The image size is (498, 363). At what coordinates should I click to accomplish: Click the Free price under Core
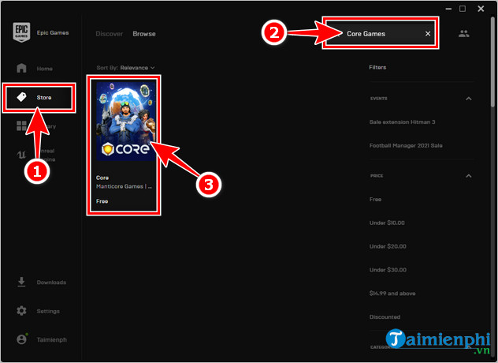(102, 201)
